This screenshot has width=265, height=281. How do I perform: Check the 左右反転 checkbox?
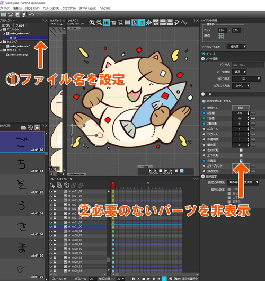pos(241,150)
